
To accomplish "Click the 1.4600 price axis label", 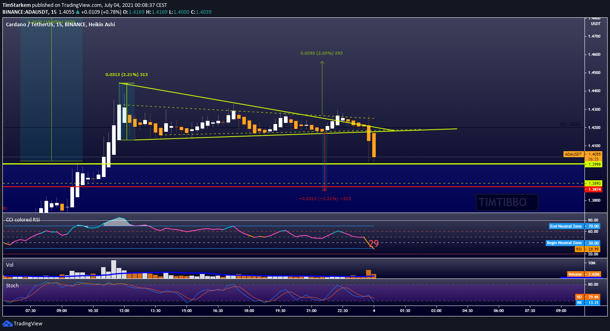I will [x=594, y=55].
